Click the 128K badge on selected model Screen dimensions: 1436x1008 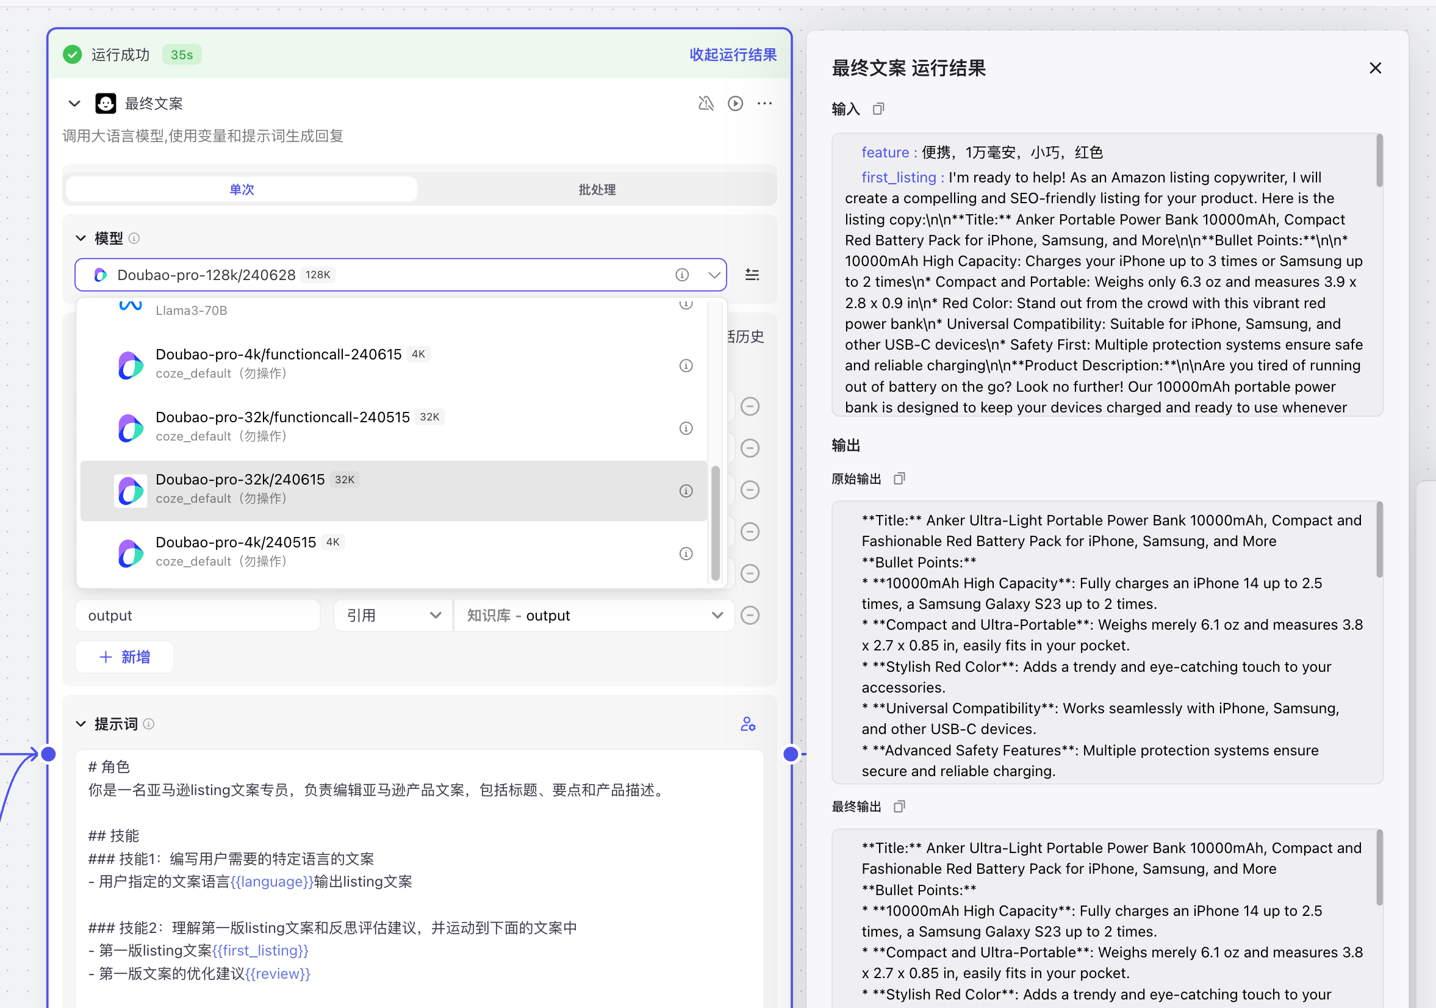(318, 275)
